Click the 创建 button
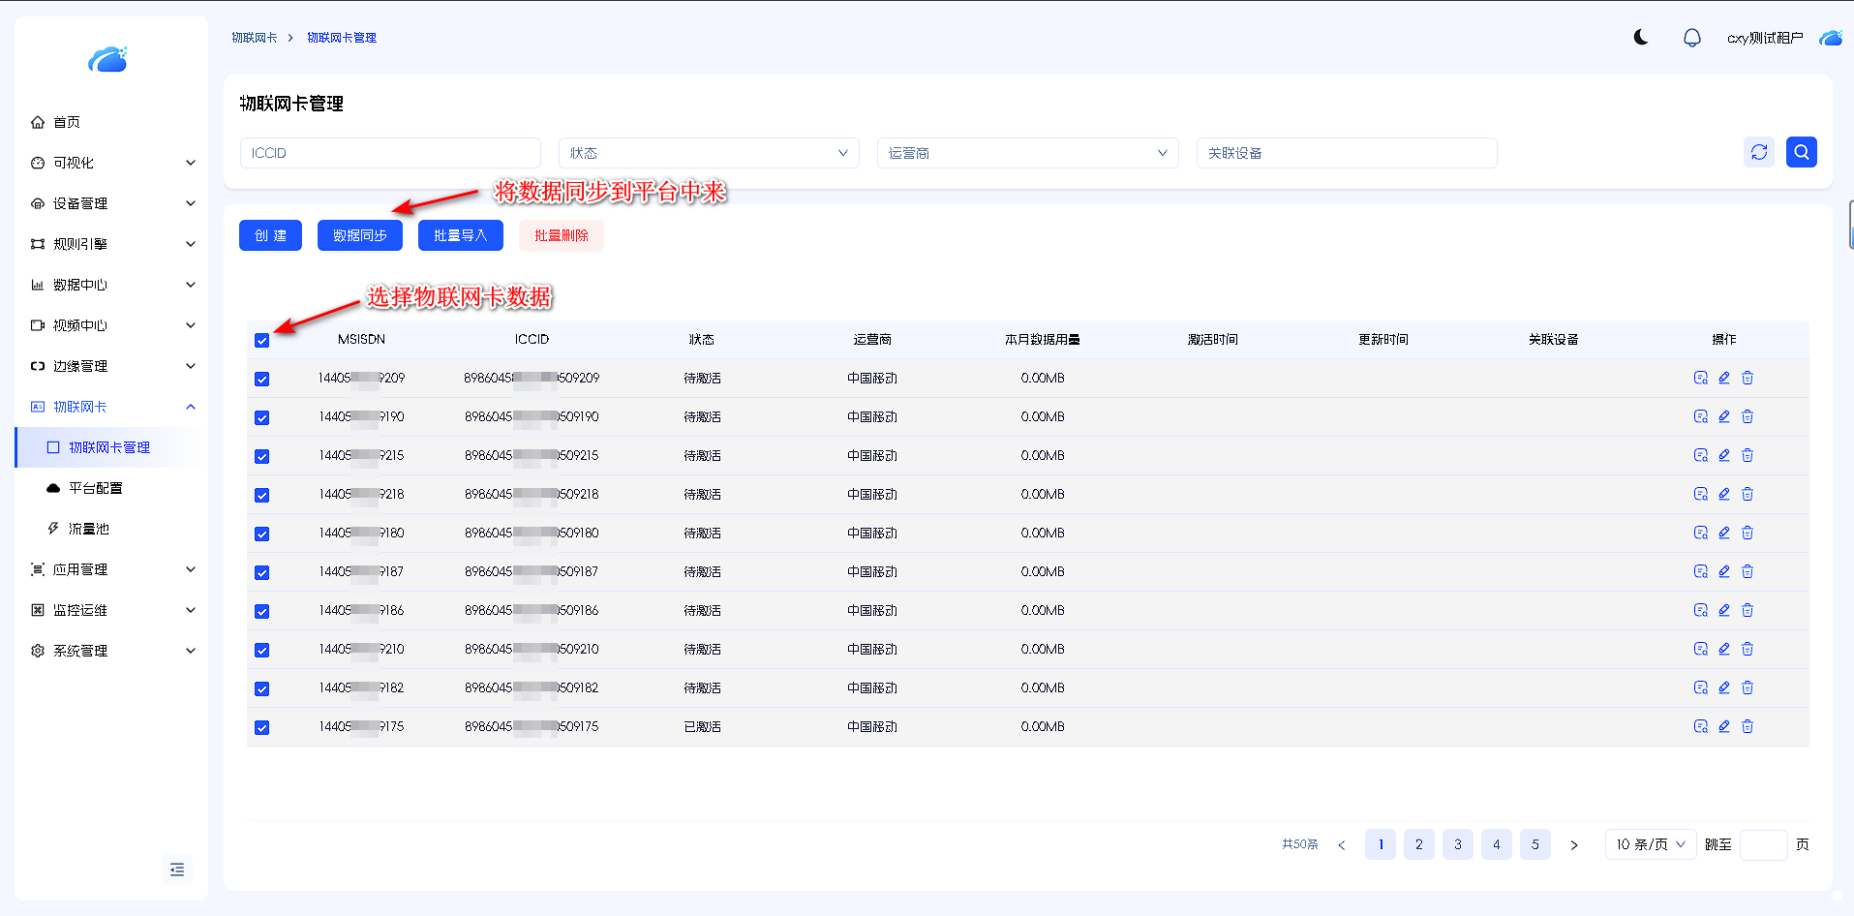The width and height of the screenshot is (1854, 916). [x=270, y=235]
